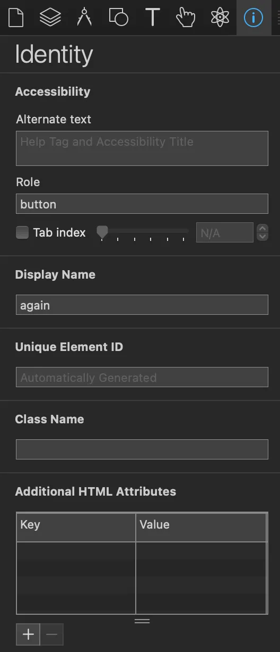
Task: Click the Alternate text field
Action: pyautogui.click(x=142, y=148)
